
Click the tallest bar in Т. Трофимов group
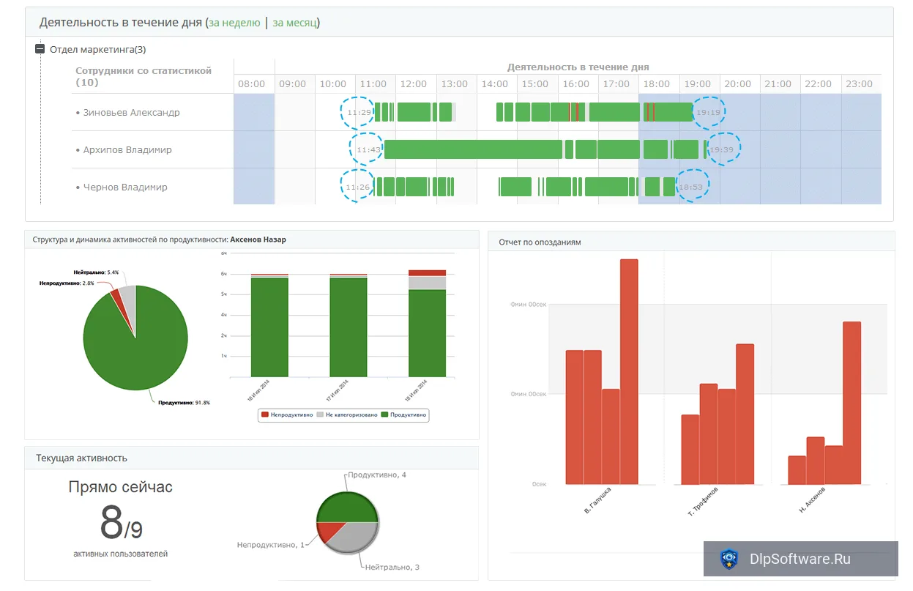pos(745,414)
